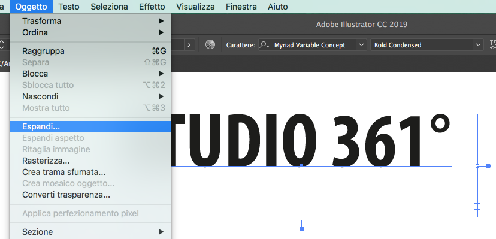Click the right arrow button beside the color wheel
The width and height of the screenshot is (496, 239).
click(189, 44)
